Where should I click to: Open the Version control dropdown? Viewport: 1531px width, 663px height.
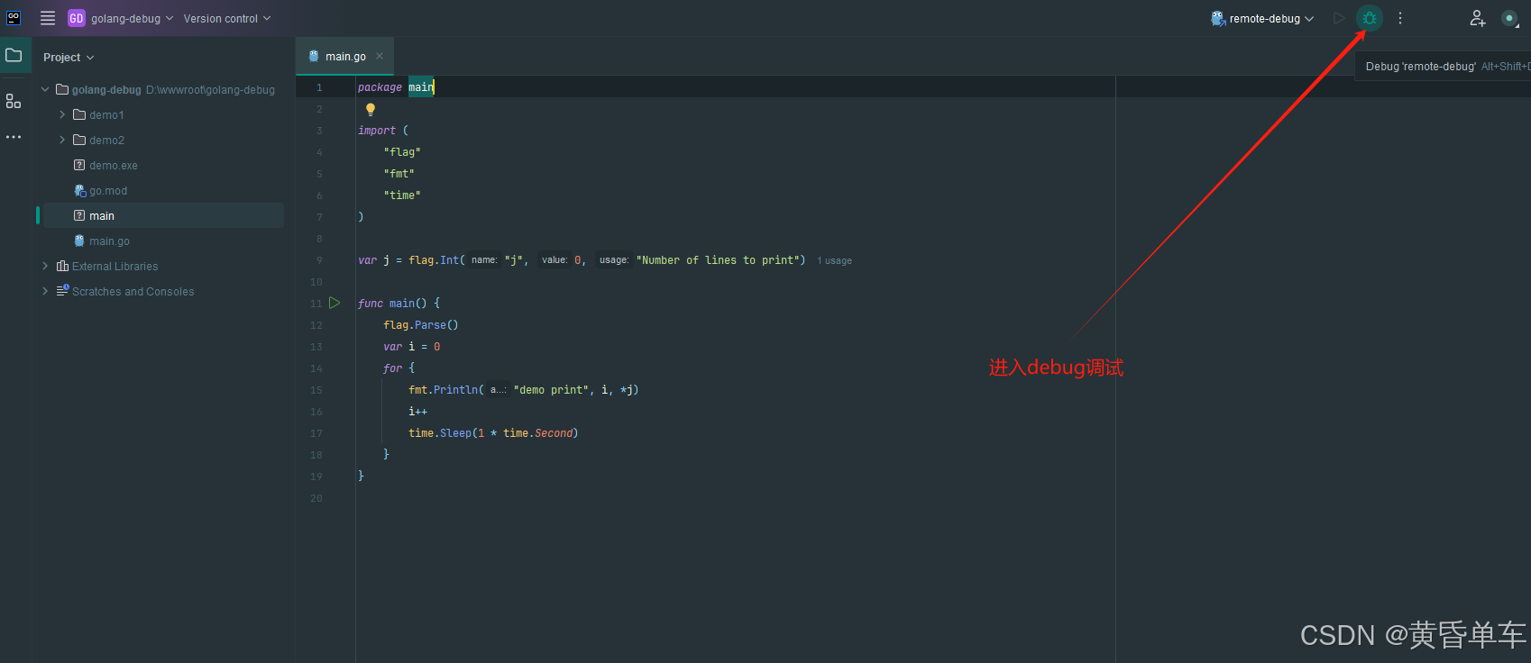pos(227,18)
